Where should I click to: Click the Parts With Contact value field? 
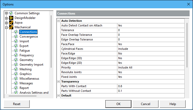150,86
